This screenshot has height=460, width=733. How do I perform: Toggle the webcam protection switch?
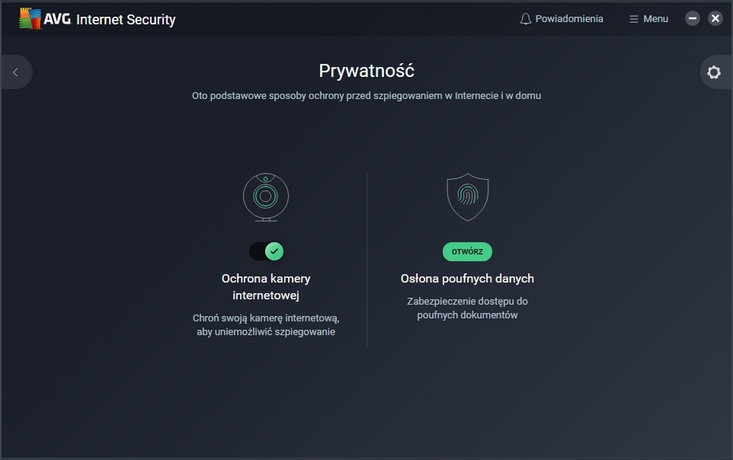click(x=266, y=251)
